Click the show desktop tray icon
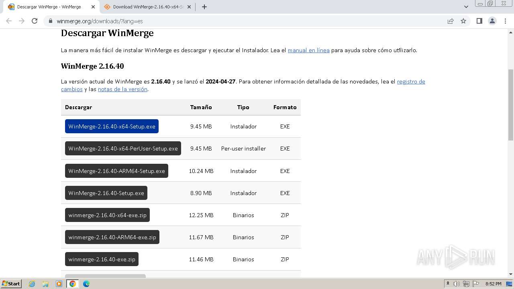 509,284
